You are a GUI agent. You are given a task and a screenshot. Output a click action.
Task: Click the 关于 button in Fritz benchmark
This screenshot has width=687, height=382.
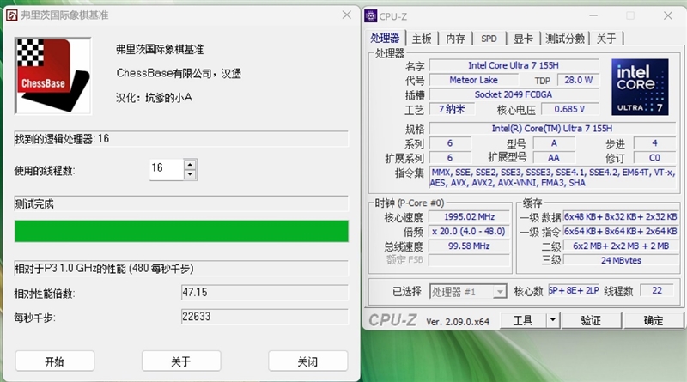pos(181,361)
